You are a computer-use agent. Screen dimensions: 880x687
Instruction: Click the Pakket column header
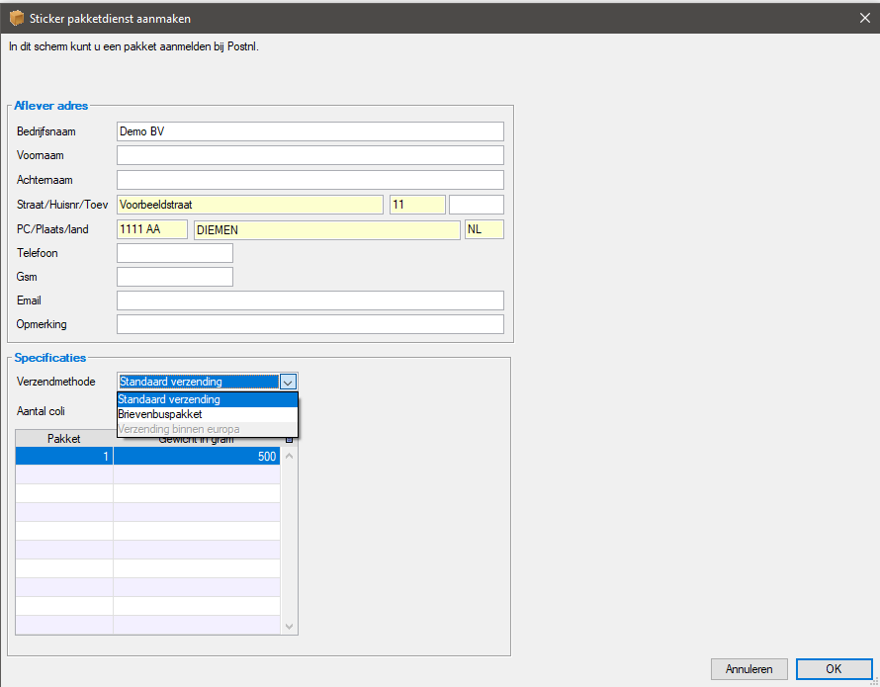point(64,438)
